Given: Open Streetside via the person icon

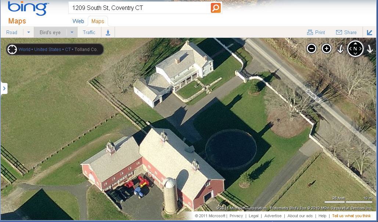Looking at the screenshot, I should (108, 33).
